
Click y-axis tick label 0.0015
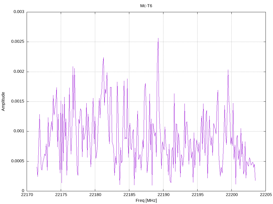(18, 101)
